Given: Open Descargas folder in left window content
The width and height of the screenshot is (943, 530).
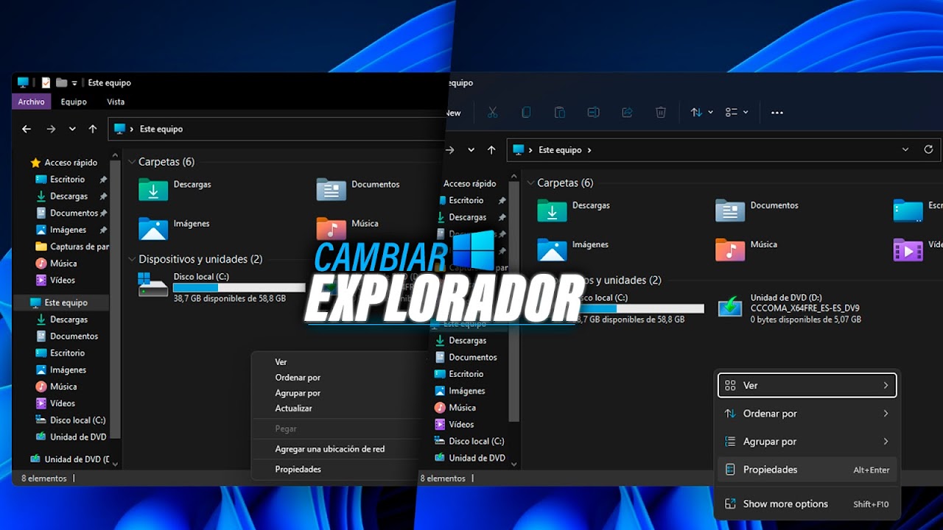Looking at the screenshot, I should pyautogui.click(x=175, y=188).
